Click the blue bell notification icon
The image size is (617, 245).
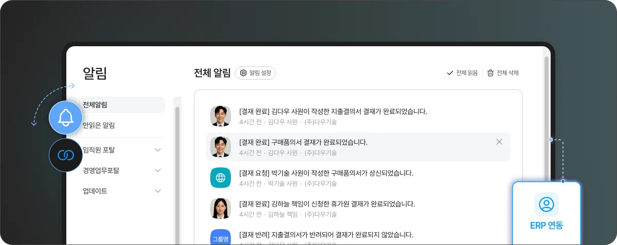[65, 118]
